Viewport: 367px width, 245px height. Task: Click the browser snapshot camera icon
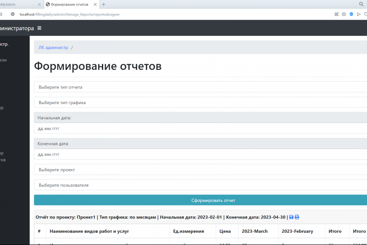coord(344,14)
